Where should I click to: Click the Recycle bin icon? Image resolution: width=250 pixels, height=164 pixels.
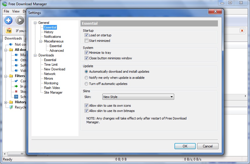11,107
